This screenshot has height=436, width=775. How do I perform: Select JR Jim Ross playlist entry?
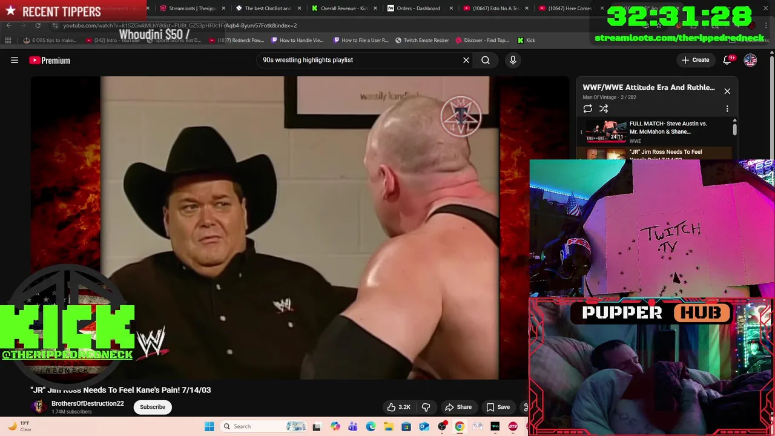click(654, 154)
